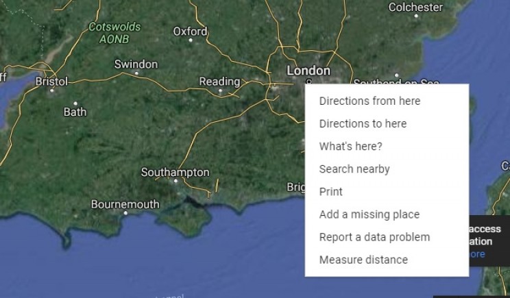Choose 'Measure distance' menu item
The image size is (510, 298).
tap(363, 260)
